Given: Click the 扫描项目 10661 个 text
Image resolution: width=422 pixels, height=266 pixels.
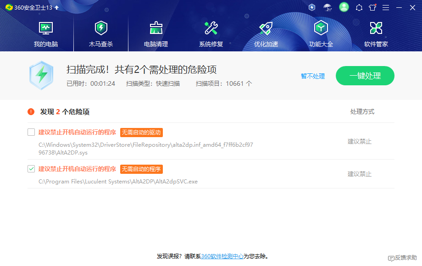Looking at the screenshot, I should (x=224, y=83).
